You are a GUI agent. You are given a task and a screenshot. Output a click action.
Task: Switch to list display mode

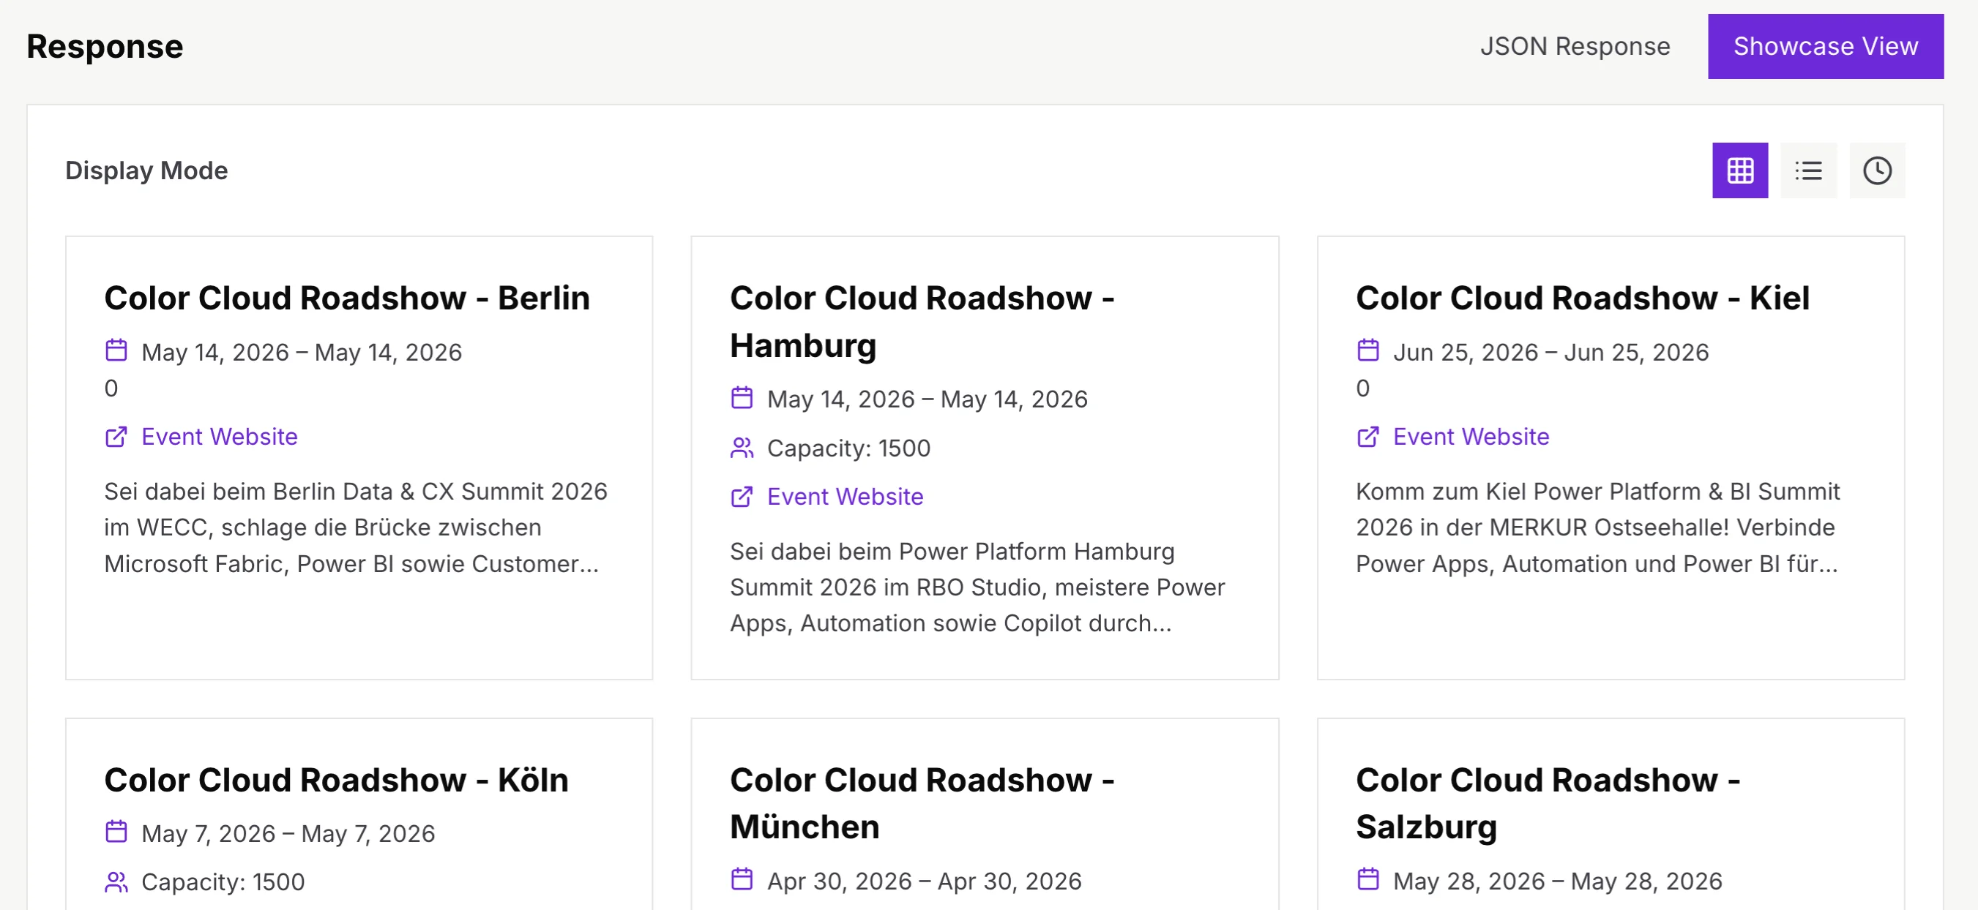coord(1808,170)
